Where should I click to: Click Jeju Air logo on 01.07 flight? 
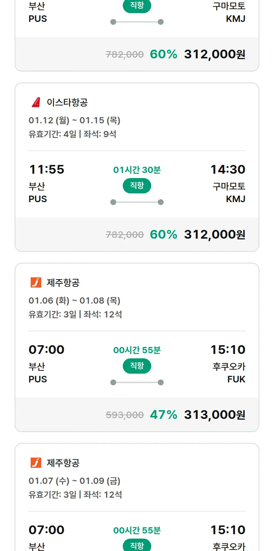click(x=36, y=463)
